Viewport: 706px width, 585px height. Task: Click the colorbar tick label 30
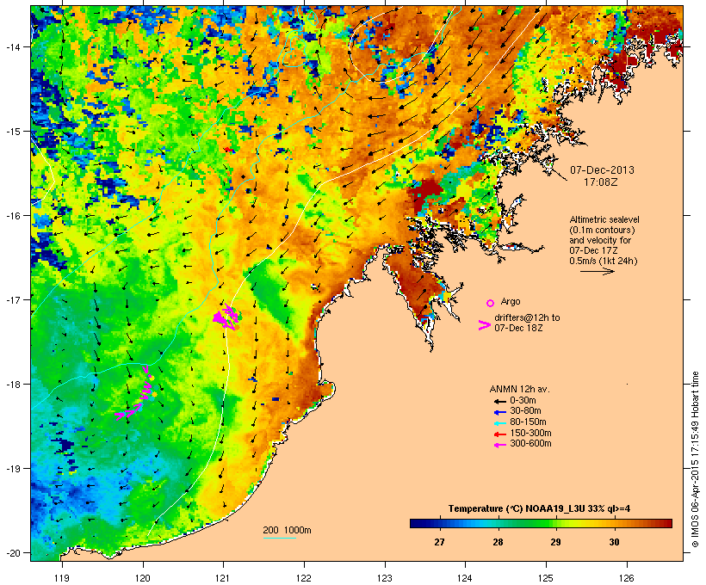click(614, 542)
